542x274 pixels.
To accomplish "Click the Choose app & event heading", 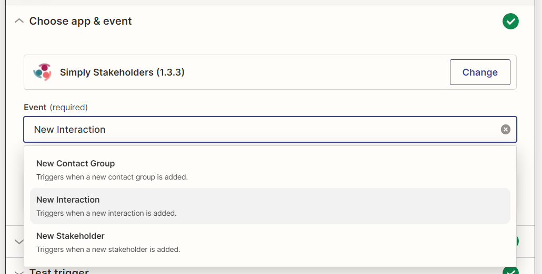I will [x=81, y=21].
